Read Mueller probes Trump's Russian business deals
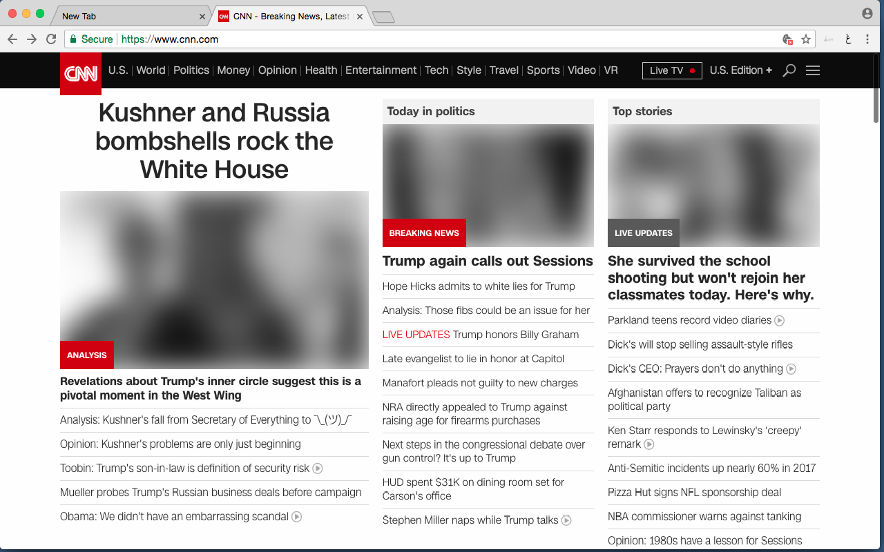The width and height of the screenshot is (884, 552). click(211, 493)
